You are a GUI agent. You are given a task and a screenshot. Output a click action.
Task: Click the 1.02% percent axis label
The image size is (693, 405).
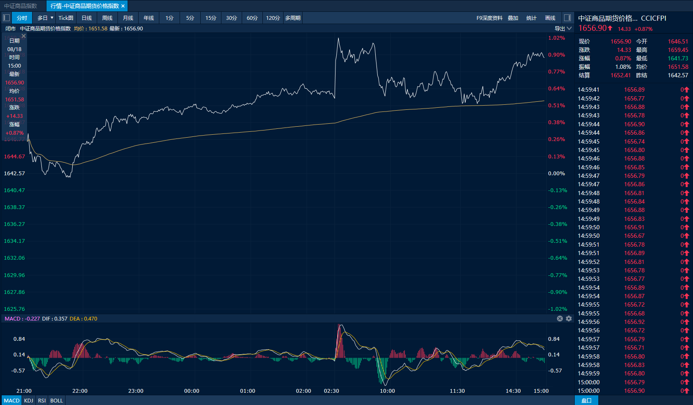click(557, 38)
